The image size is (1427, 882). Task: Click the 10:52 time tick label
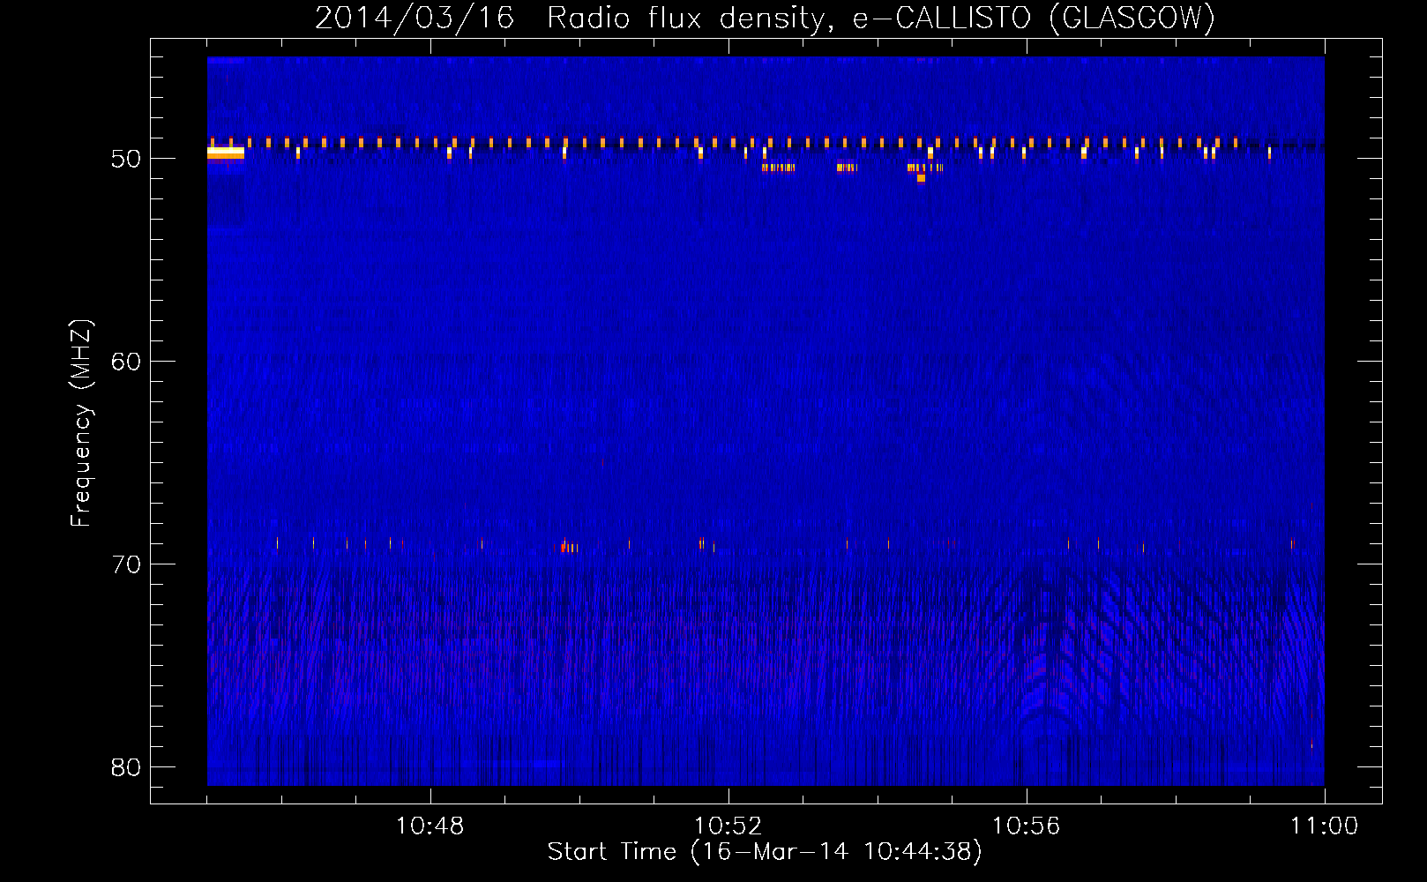pos(728,826)
